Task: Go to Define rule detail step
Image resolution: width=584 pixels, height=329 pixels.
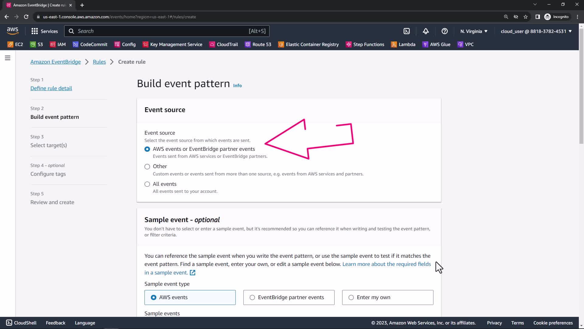Action: (51, 88)
